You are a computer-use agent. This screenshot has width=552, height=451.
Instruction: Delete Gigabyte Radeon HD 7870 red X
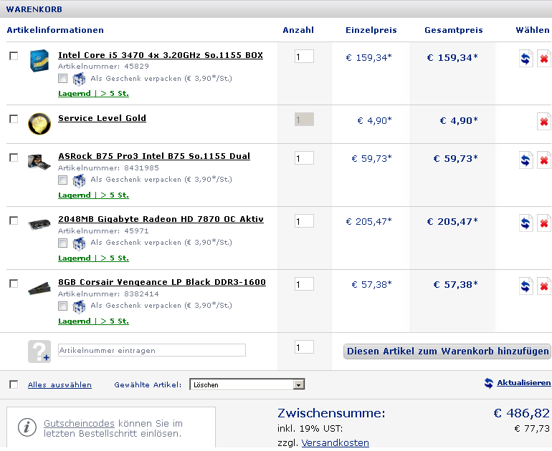point(544,223)
